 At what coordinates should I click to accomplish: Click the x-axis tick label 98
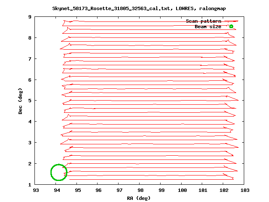point(140,190)
